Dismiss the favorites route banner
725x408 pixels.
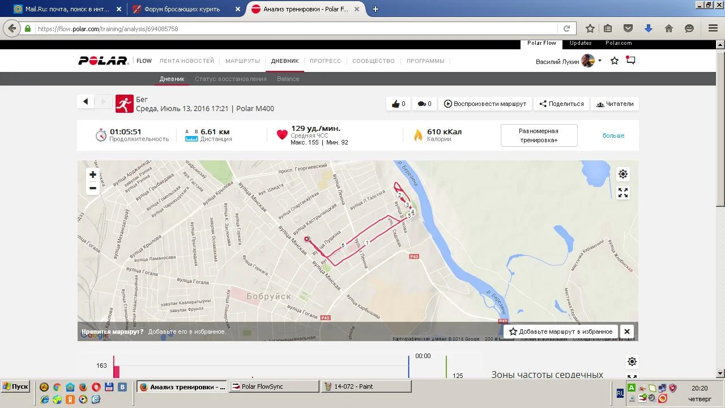click(x=627, y=331)
